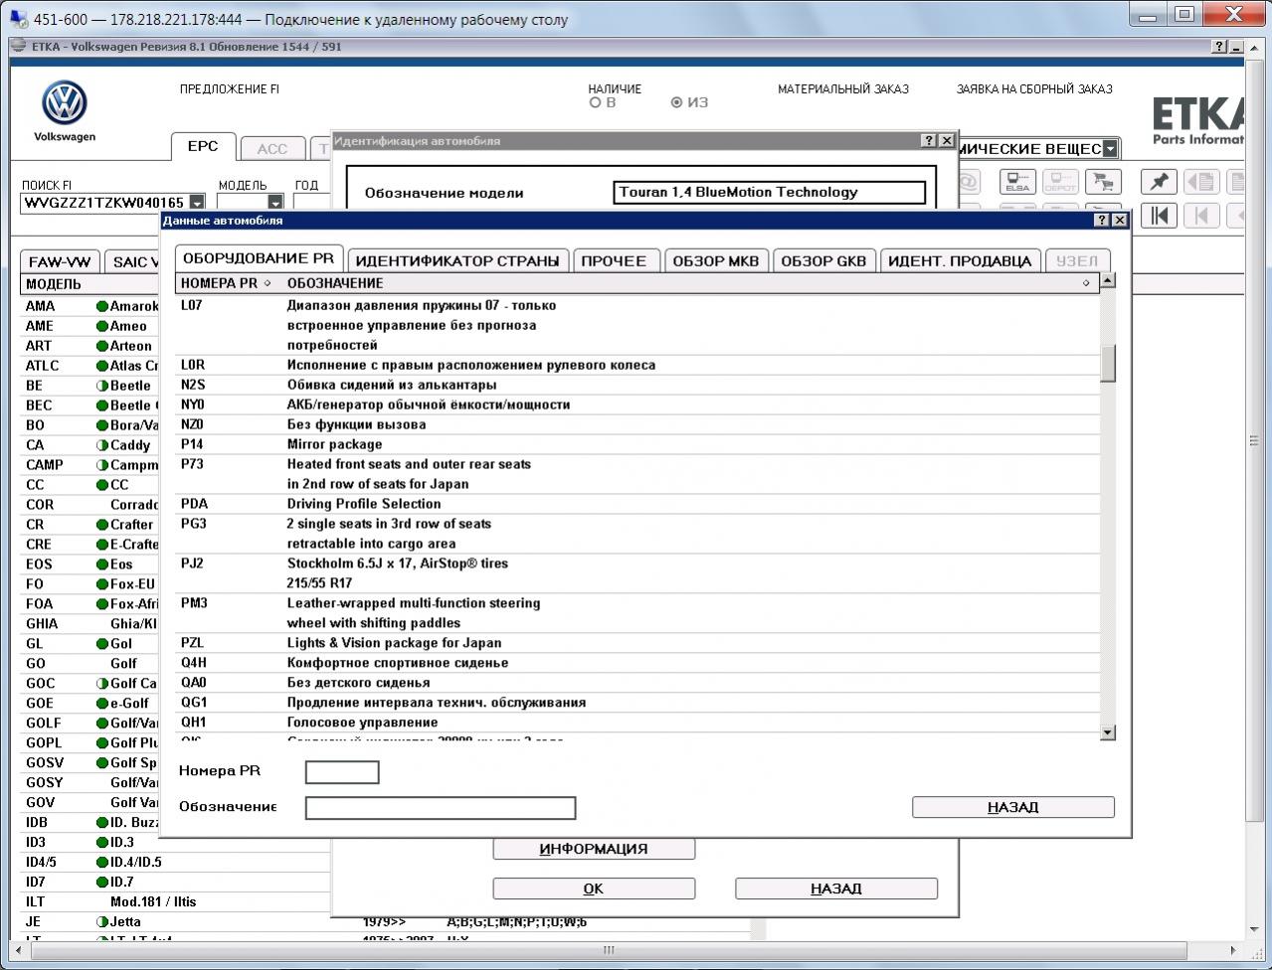Select PR row N2S Обивка сидений
The image size is (1272, 970).
coord(638,385)
